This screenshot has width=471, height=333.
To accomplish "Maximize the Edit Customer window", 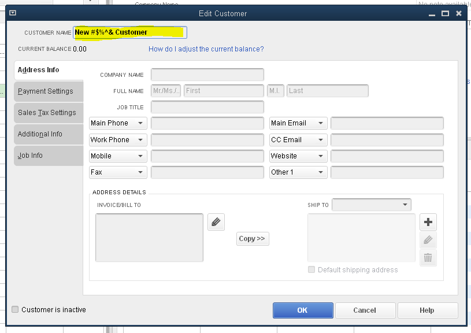I will 445,13.
